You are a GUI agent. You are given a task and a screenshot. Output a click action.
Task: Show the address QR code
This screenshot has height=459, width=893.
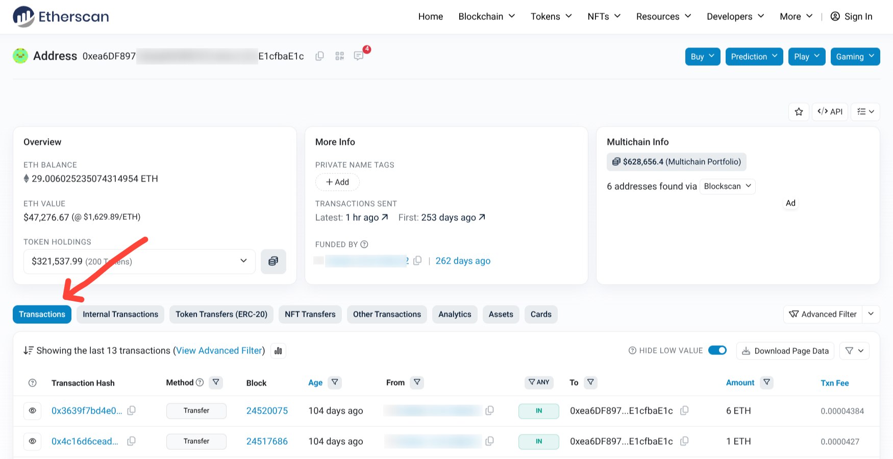(x=340, y=56)
